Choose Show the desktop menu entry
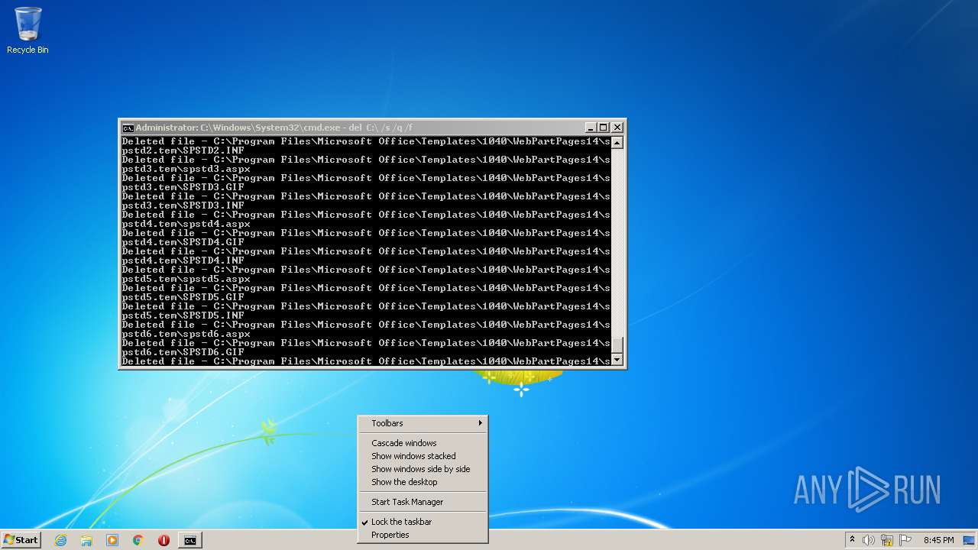Viewport: 978px width, 550px height. tap(423, 482)
